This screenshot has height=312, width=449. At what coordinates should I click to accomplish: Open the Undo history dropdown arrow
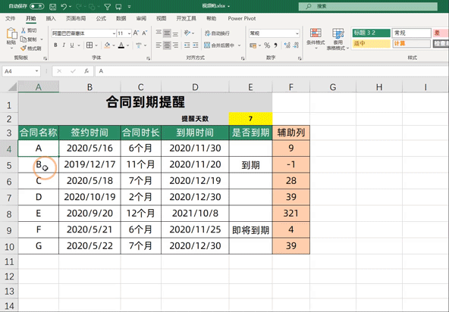(70, 7)
